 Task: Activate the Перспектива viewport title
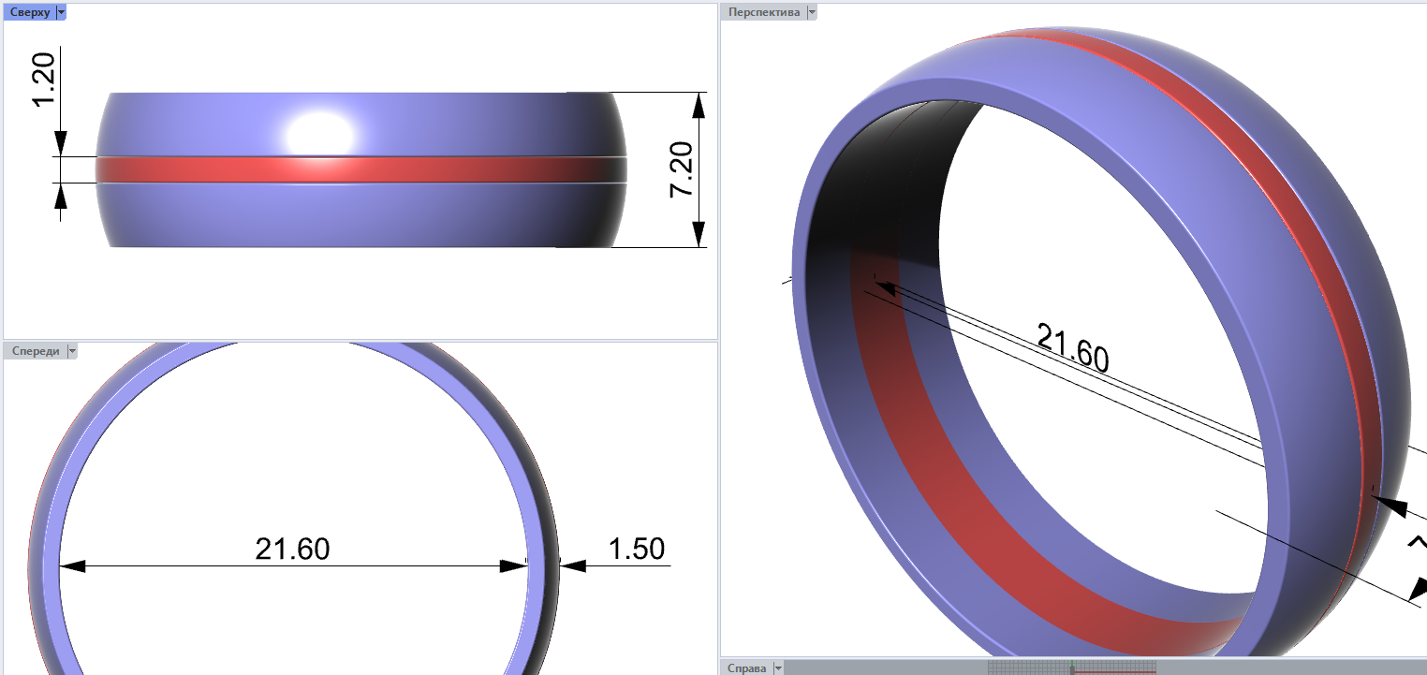(x=764, y=12)
